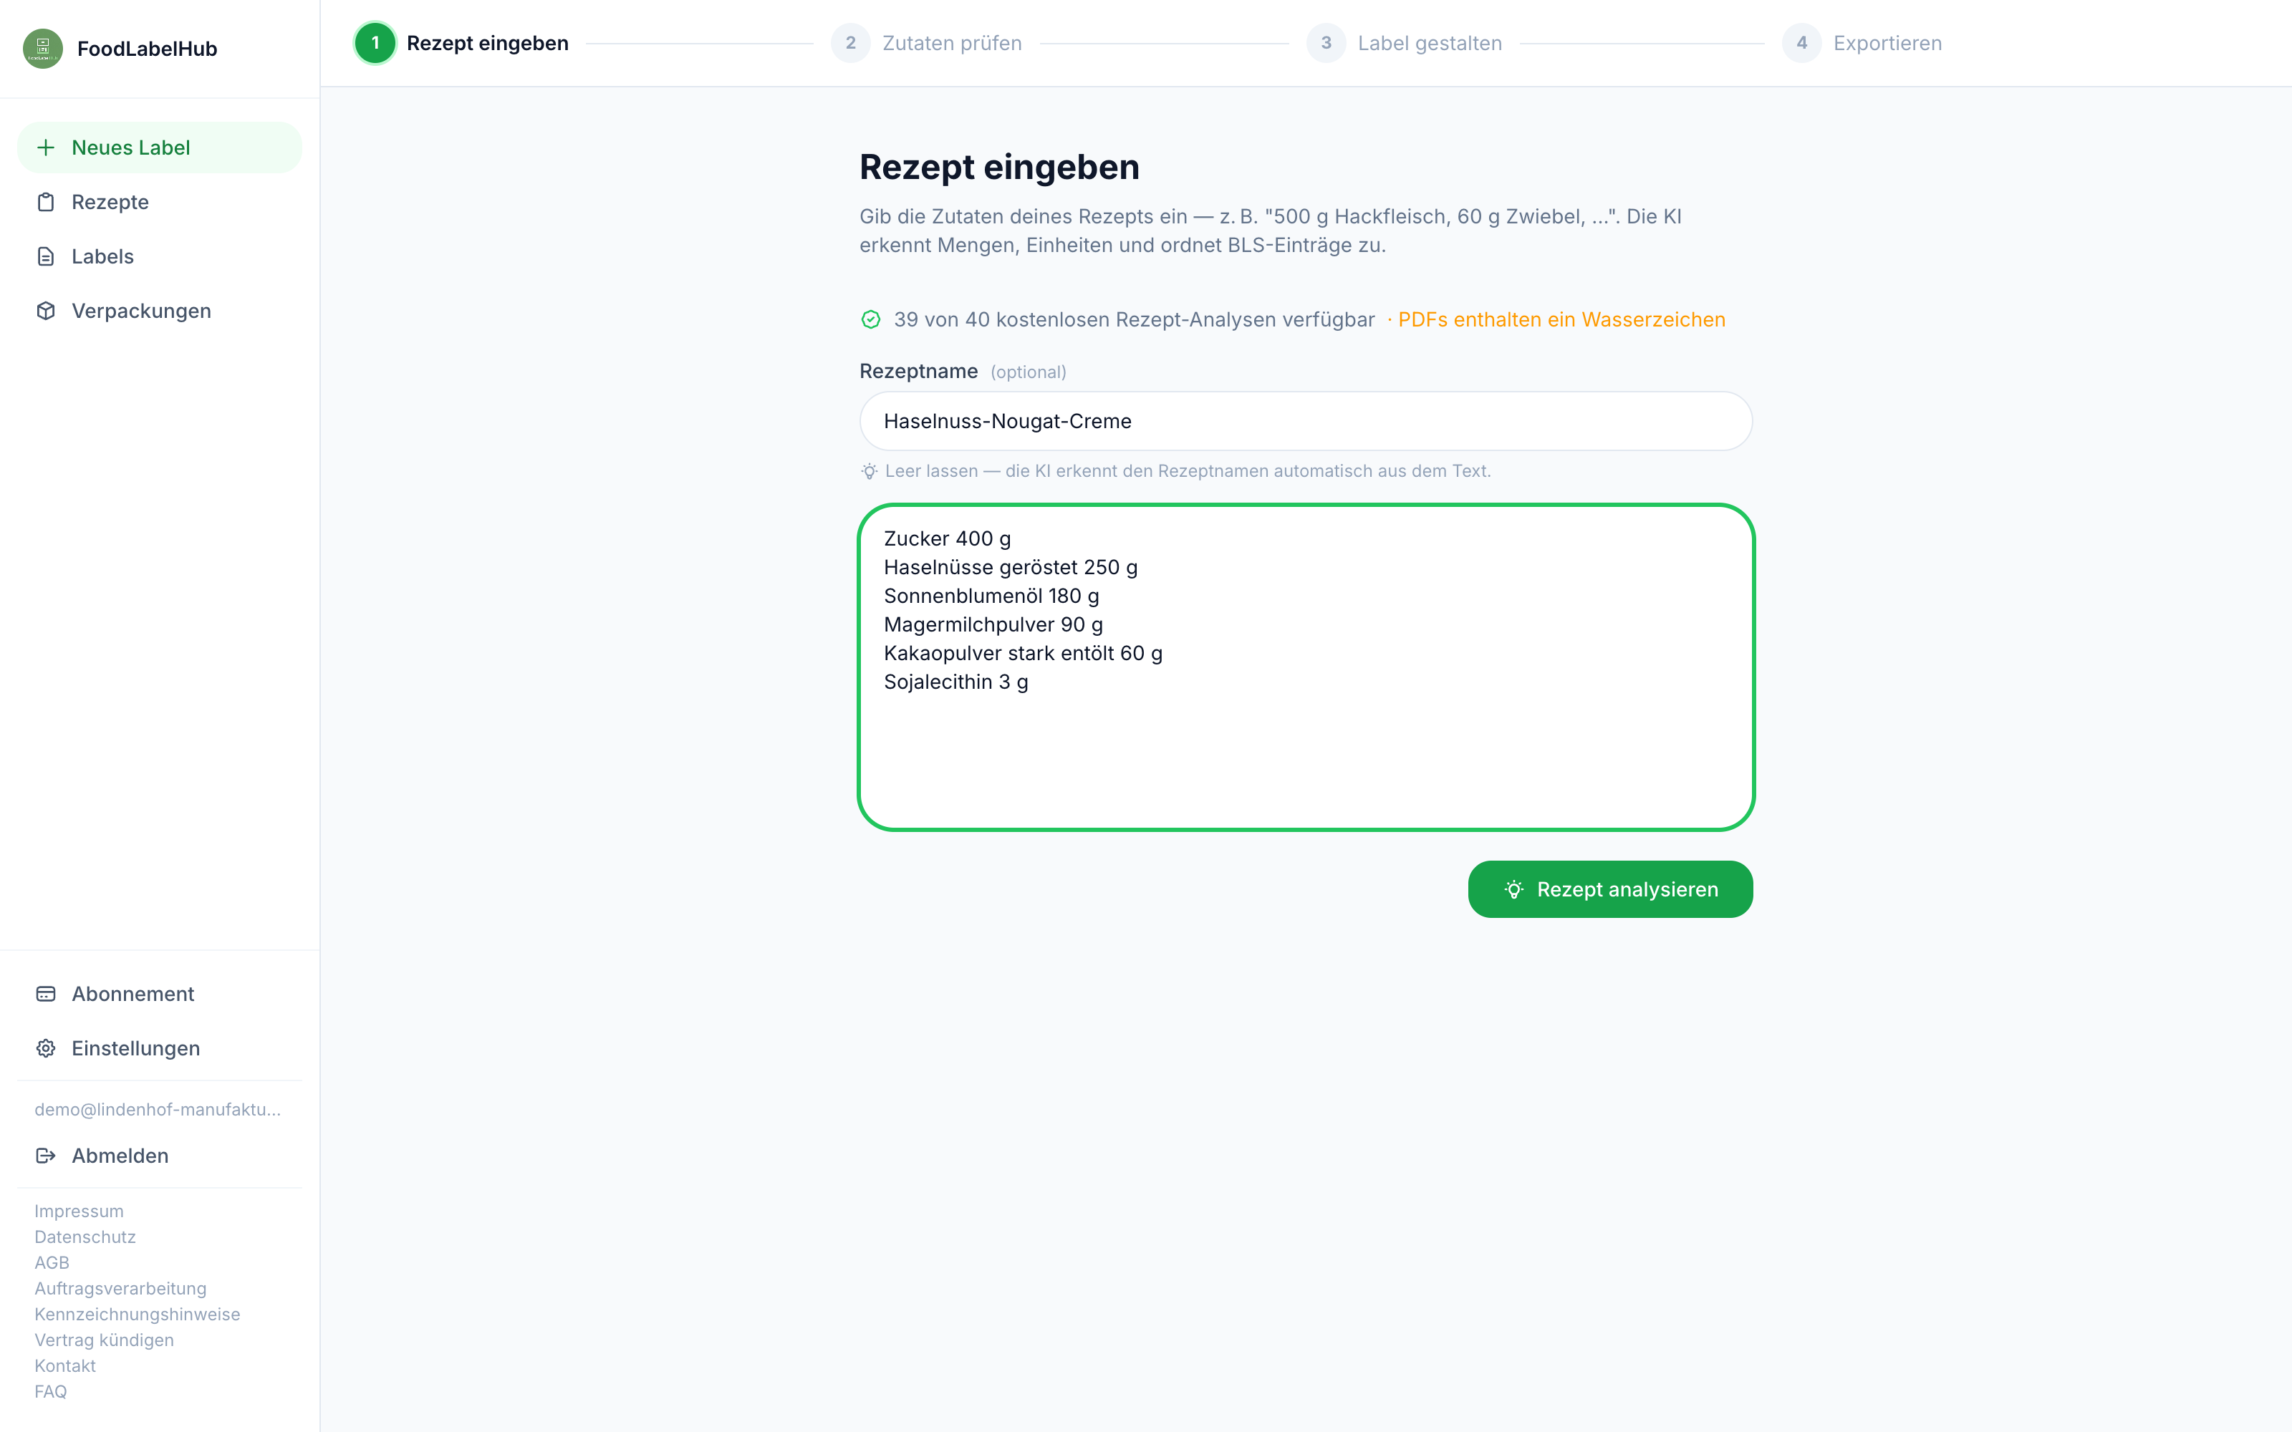Click the logout icon beside Abmelden
The image size is (2292, 1432).
coord(45,1156)
